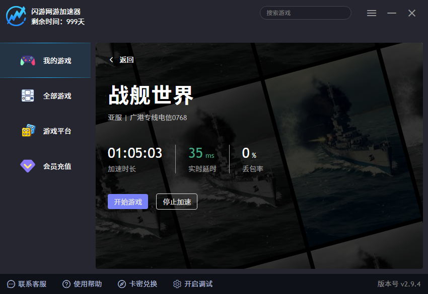Click the 使用帮助 question mark icon
The width and height of the screenshot is (428, 294).
pos(66,284)
